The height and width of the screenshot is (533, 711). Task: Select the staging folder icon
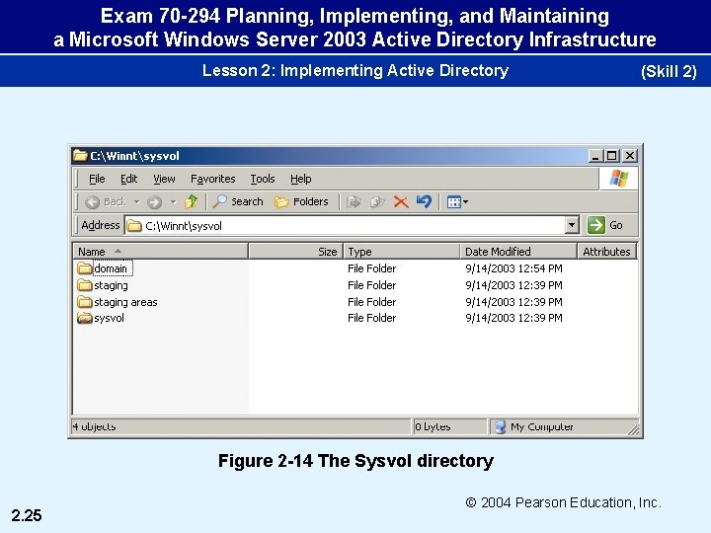pyautogui.click(x=84, y=285)
